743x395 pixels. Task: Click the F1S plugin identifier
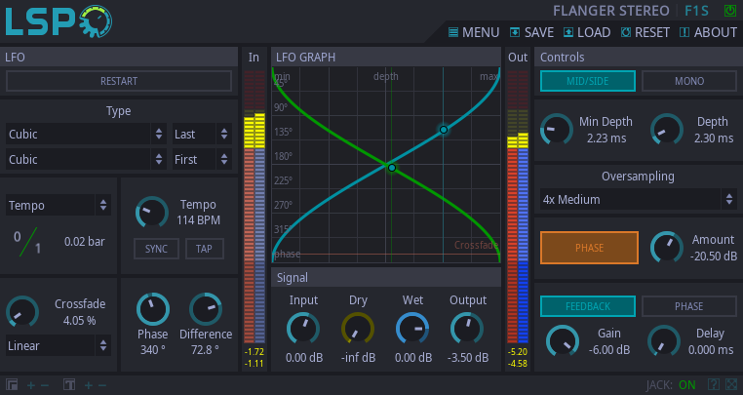pos(696,11)
